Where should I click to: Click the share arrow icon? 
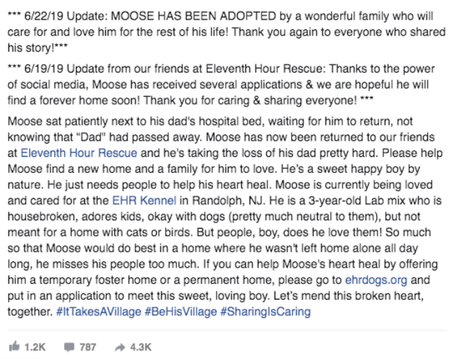(120, 347)
